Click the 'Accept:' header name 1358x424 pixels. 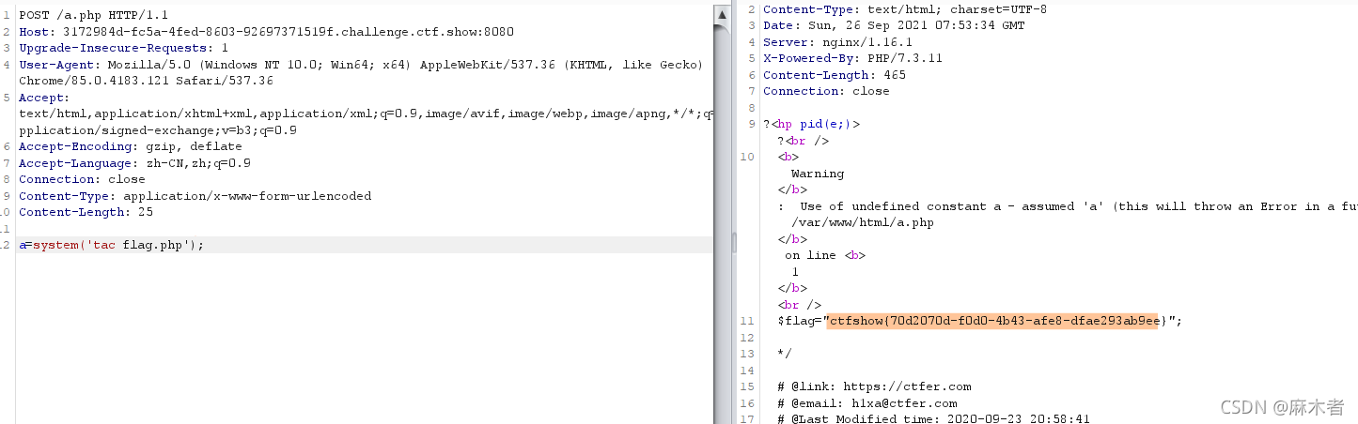(x=43, y=98)
